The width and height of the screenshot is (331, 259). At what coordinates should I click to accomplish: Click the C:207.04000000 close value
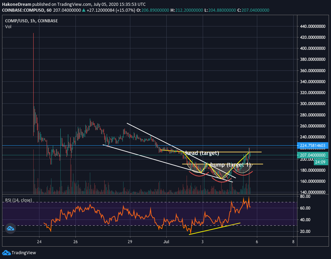pos(253,10)
